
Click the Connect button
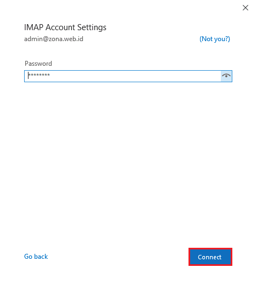(x=210, y=257)
